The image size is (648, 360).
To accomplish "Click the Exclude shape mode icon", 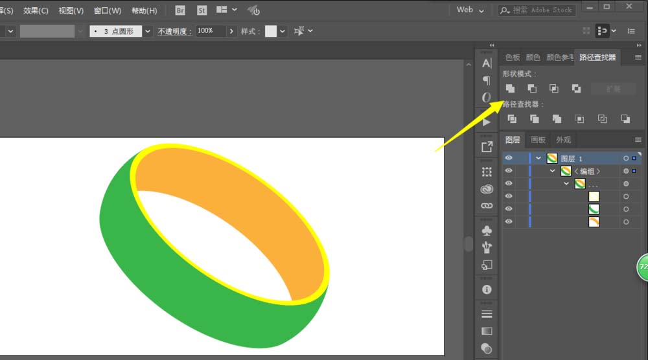I will 577,88.
